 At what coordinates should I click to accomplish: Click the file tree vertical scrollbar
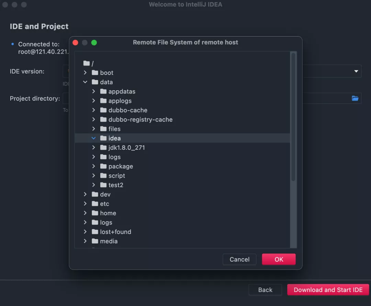(x=293, y=117)
